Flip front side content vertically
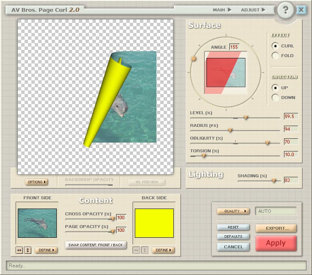This screenshot has width=312, height=275. click(28, 250)
